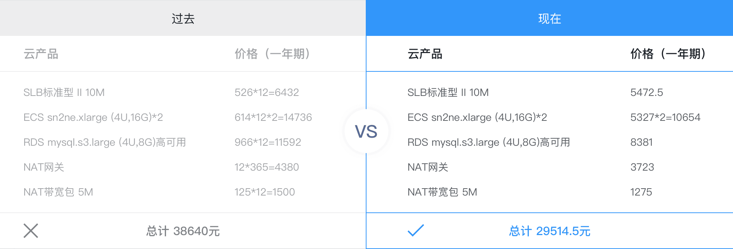This screenshot has height=249, width=733.
Task: Click the gray 价格（一年期）column header
Action: [273, 54]
